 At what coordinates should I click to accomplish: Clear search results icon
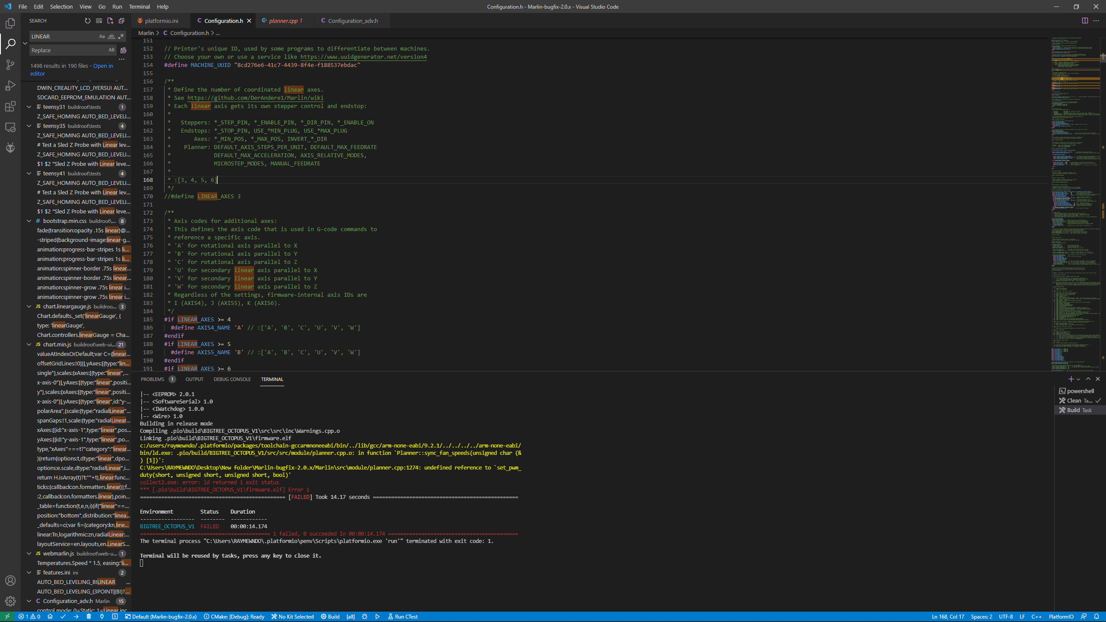(99, 21)
